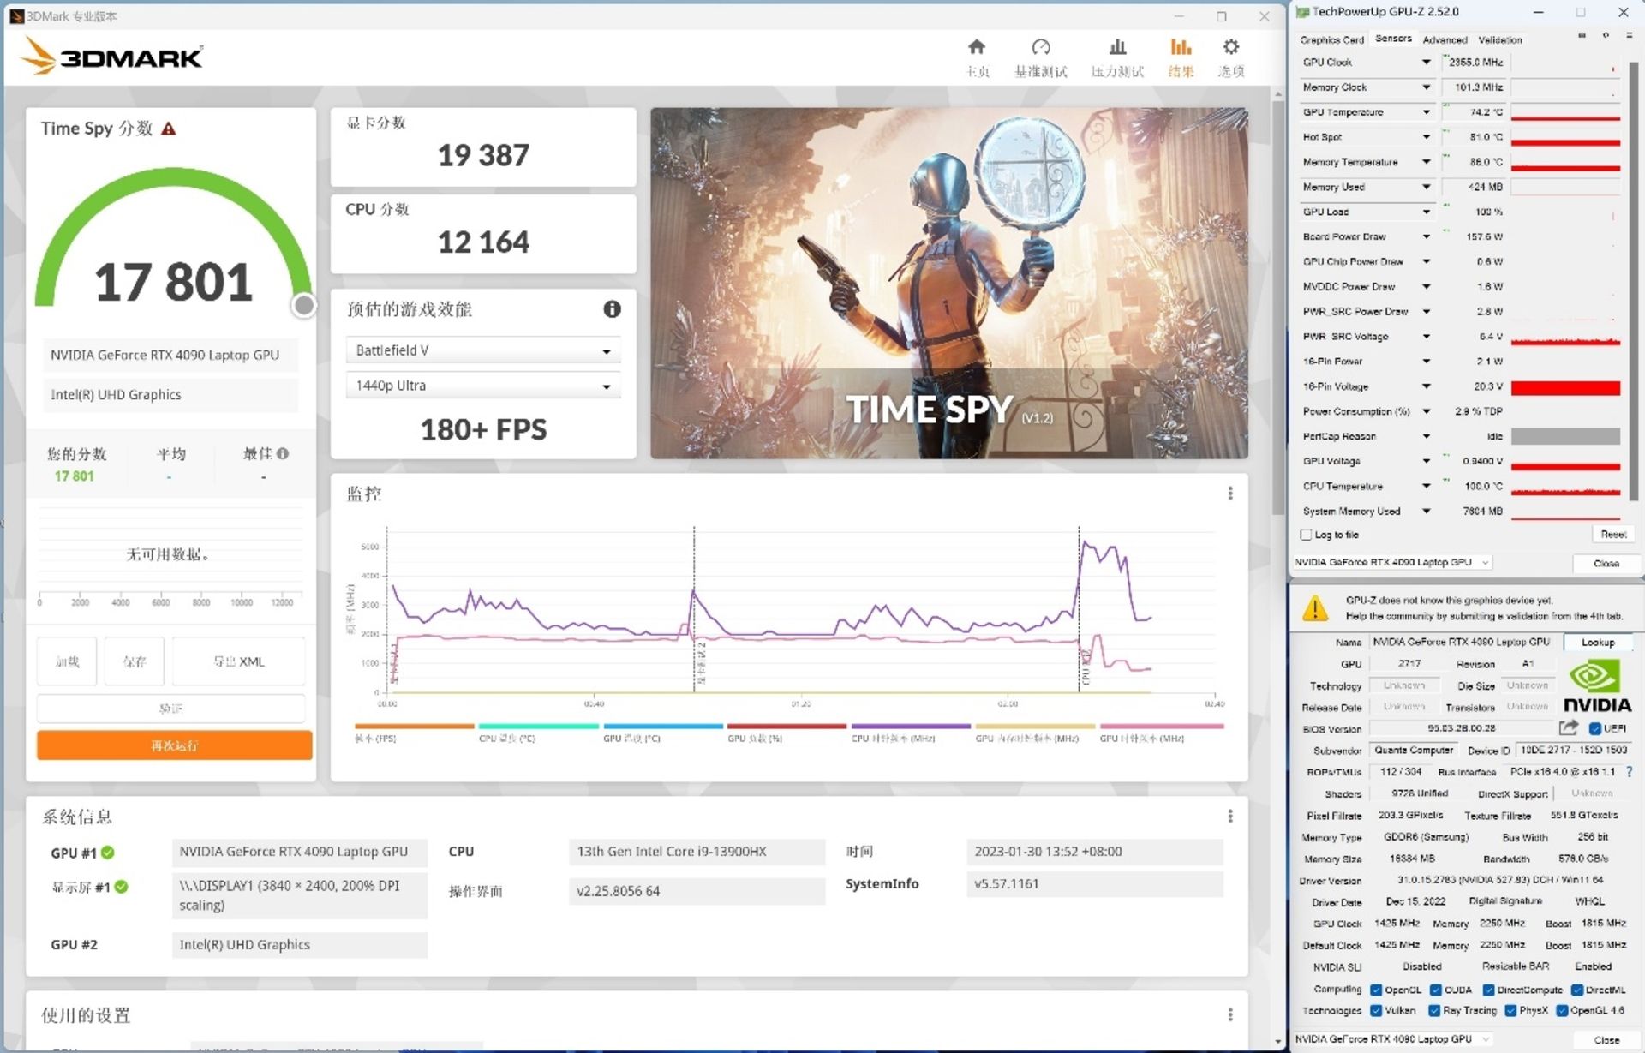
Task: Open the GPU-Z hamburger menu icon
Action: click(x=1628, y=36)
